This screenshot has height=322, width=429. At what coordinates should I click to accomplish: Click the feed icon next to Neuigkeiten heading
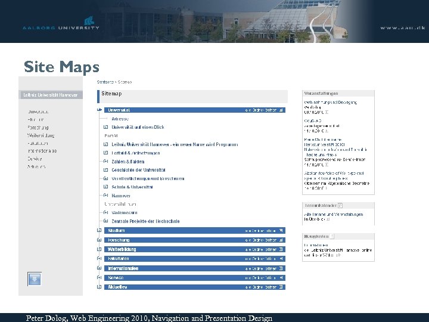click(x=332, y=236)
